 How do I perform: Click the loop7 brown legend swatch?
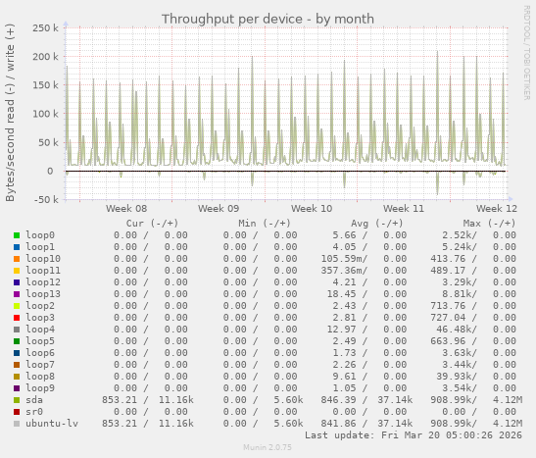click(17, 365)
